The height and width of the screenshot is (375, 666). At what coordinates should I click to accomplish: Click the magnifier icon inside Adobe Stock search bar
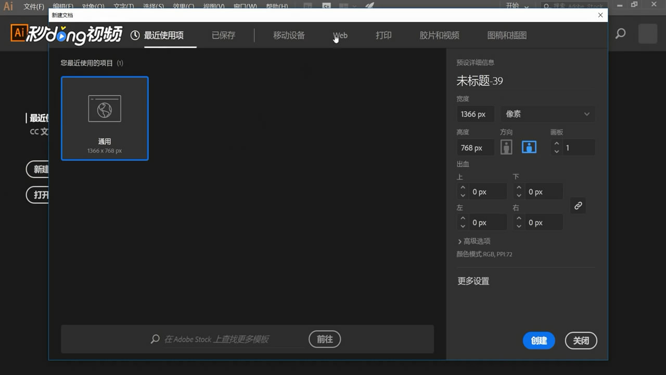155,339
